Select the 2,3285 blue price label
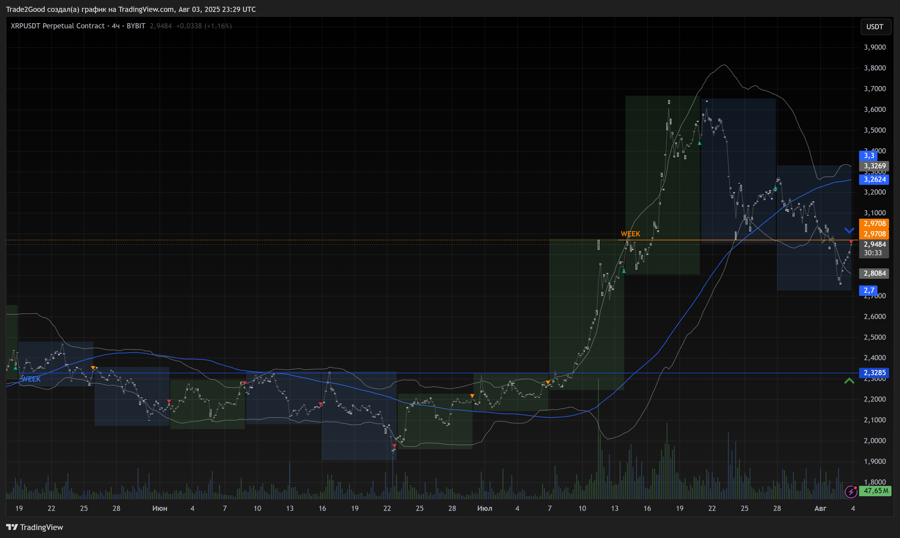The width and height of the screenshot is (900, 538). point(874,373)
